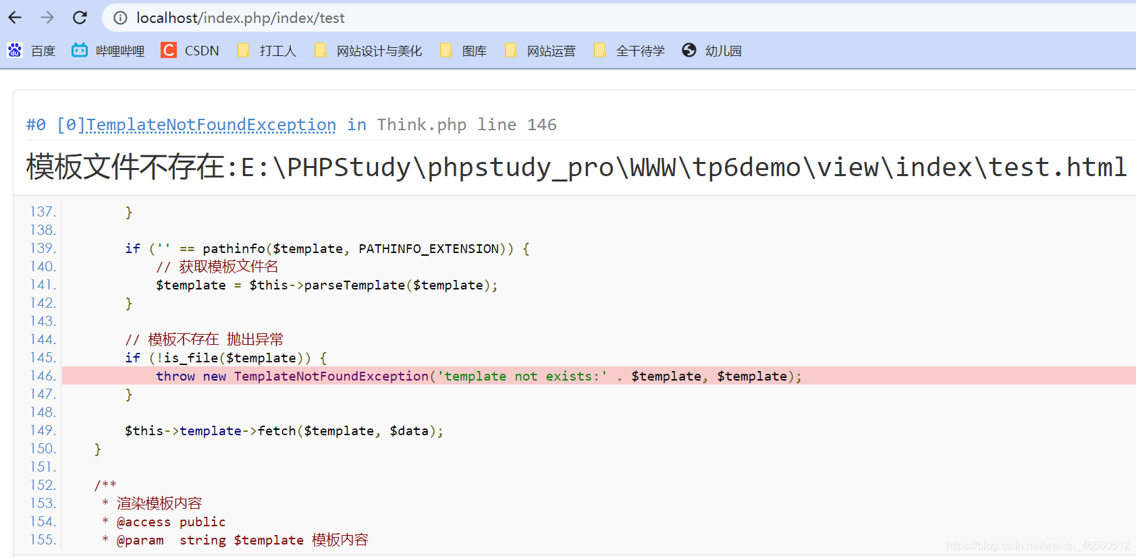Click the 'if (!is_file($template))' code line
This screenshot has height=558, width=1136.
pos(225,358)
